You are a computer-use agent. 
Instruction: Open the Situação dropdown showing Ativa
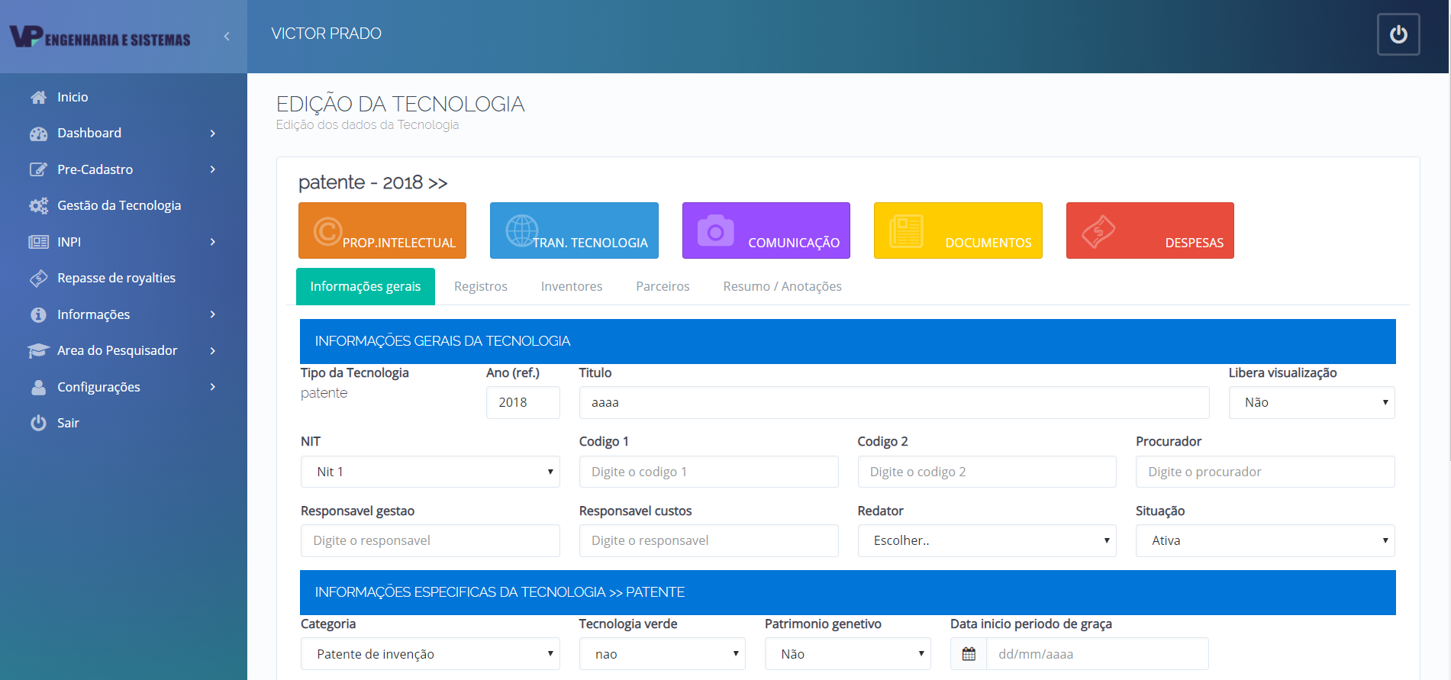pyautogui.click(x=1265, y=540)
